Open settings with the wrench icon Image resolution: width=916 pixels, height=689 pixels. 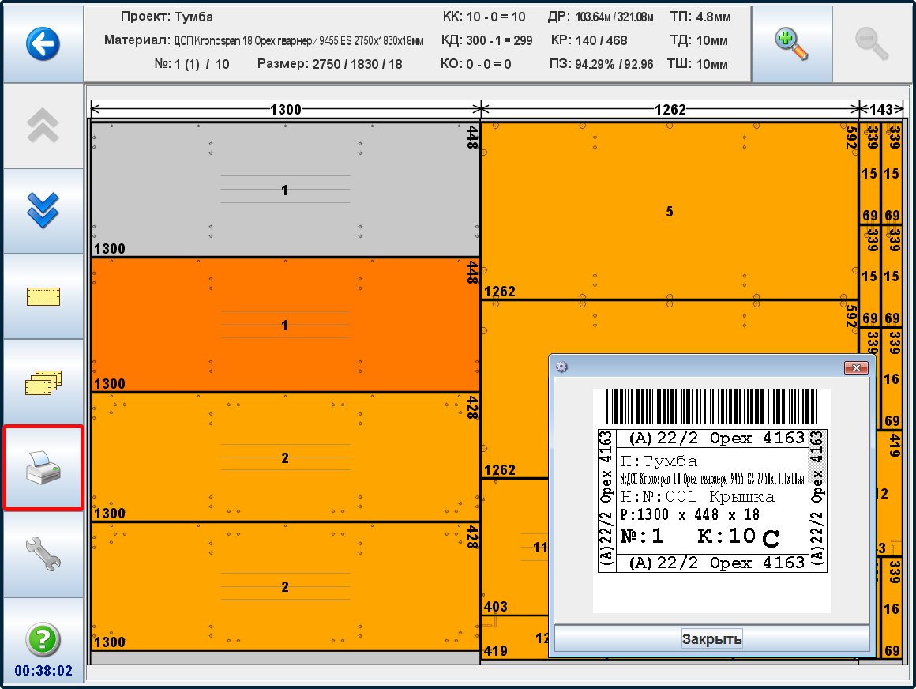coord(43,553)
